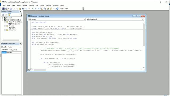Open Find with the binoculars icon
Viewport: 170px width, 96px height.
pos(23,9)
